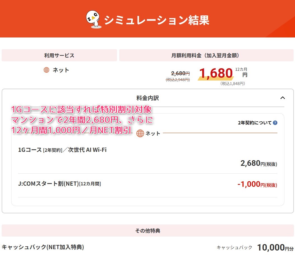Image resolution: width=295 pixels, height=255 pixels.
Task: Select the J:COMスタート割(NET) discount row
Action: coord(59,184)
